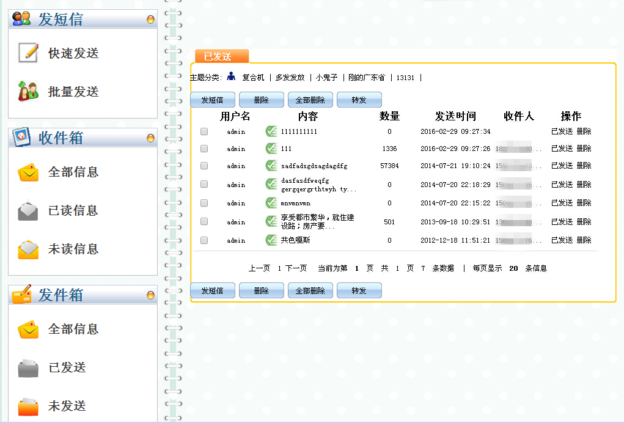
Task: Go to 下一页 in pagination
Action: point(296,268)
